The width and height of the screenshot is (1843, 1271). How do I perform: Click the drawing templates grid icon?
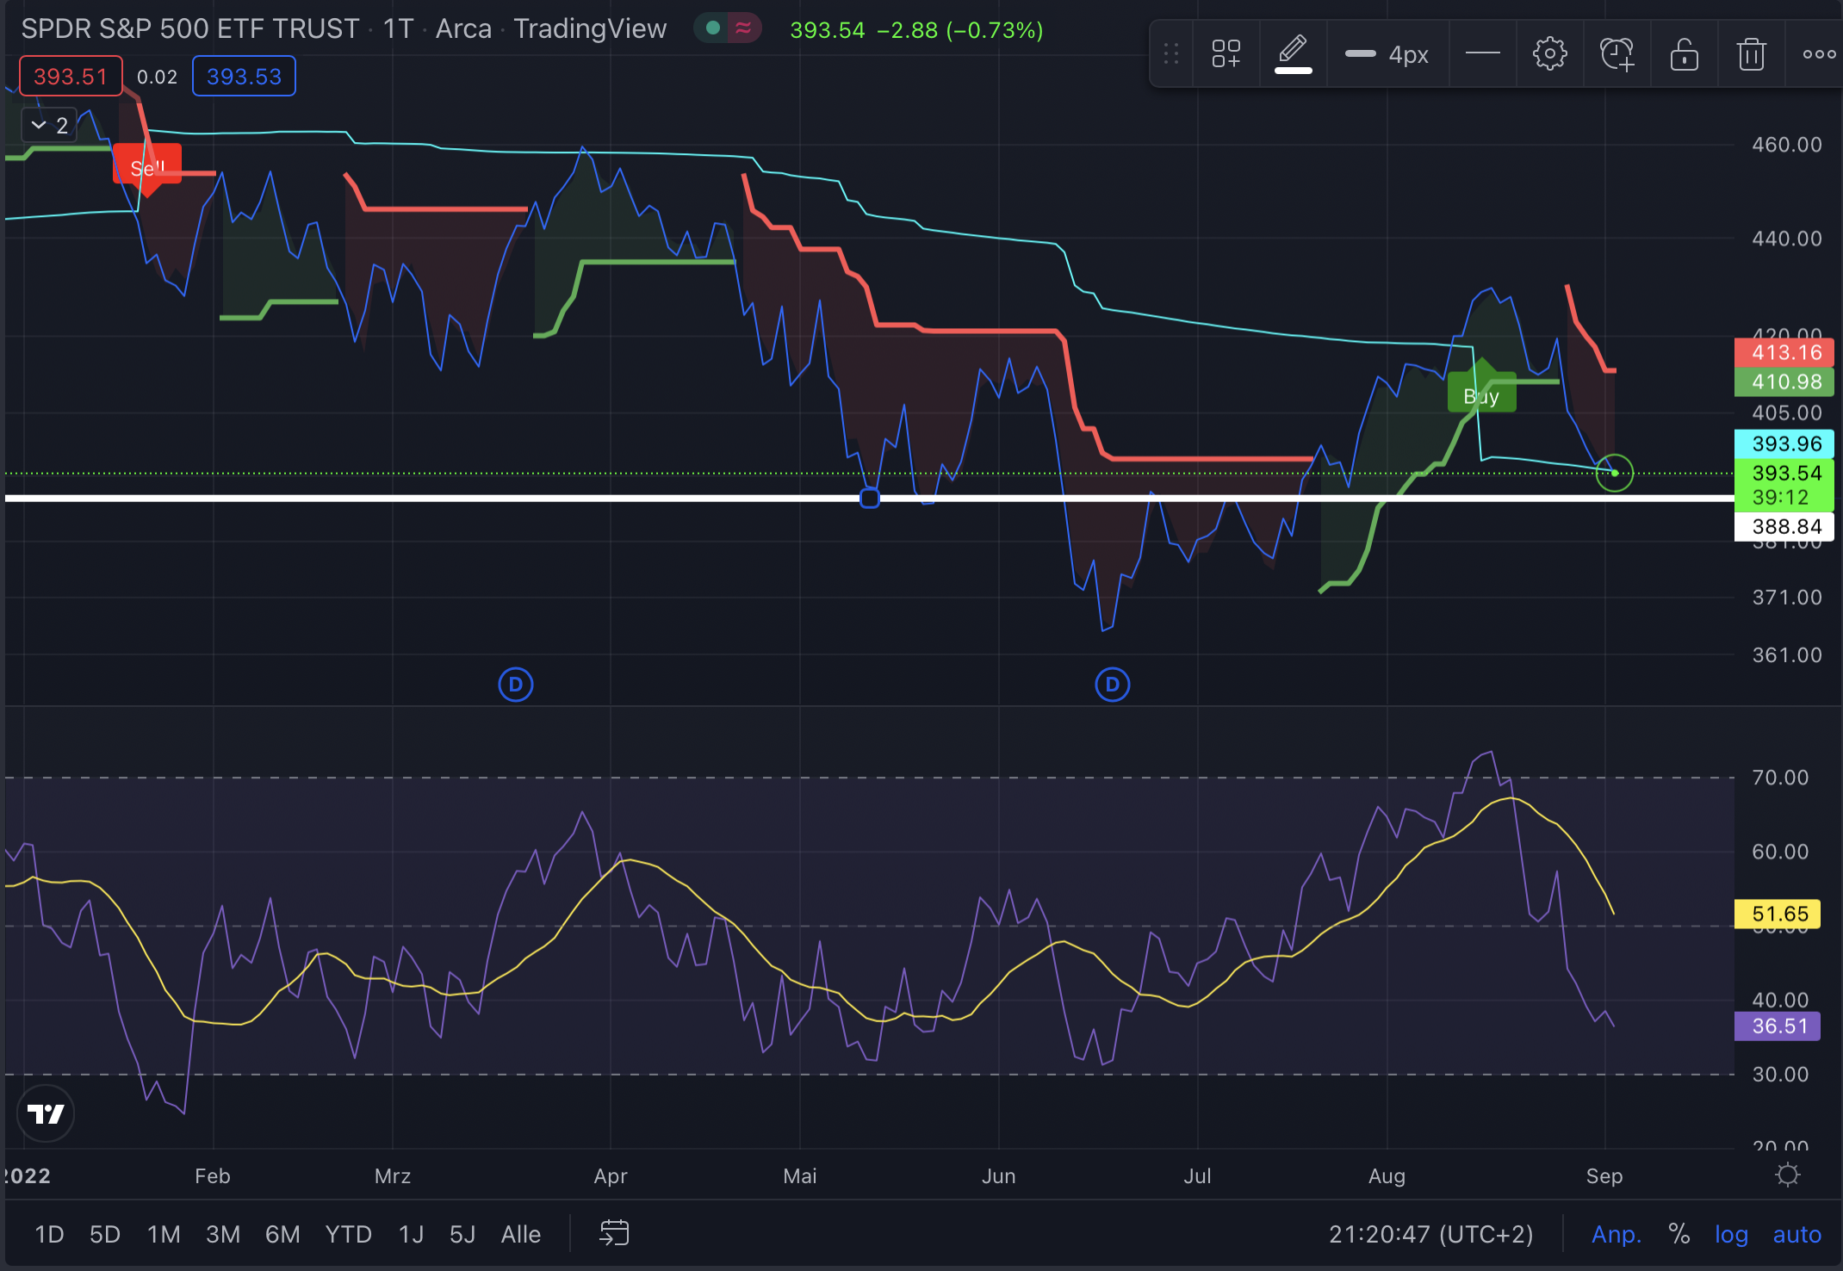coord(1226,54)
